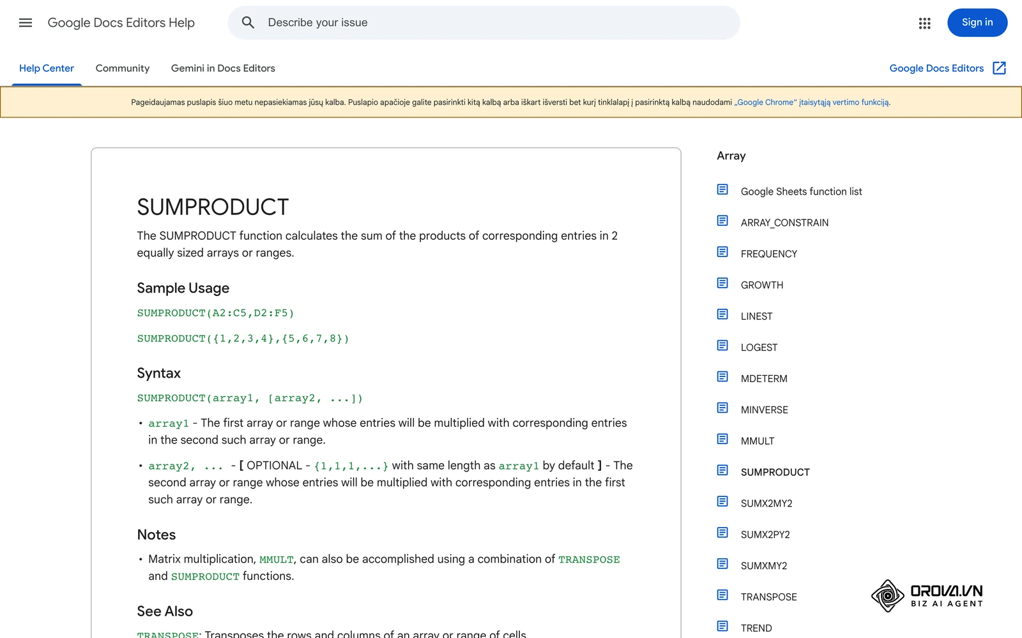Open the LOGEST sidebar article
Image resolution: width=1022 pixels, height=638 pixels.
pyautogui.click(x=759, y=348)
